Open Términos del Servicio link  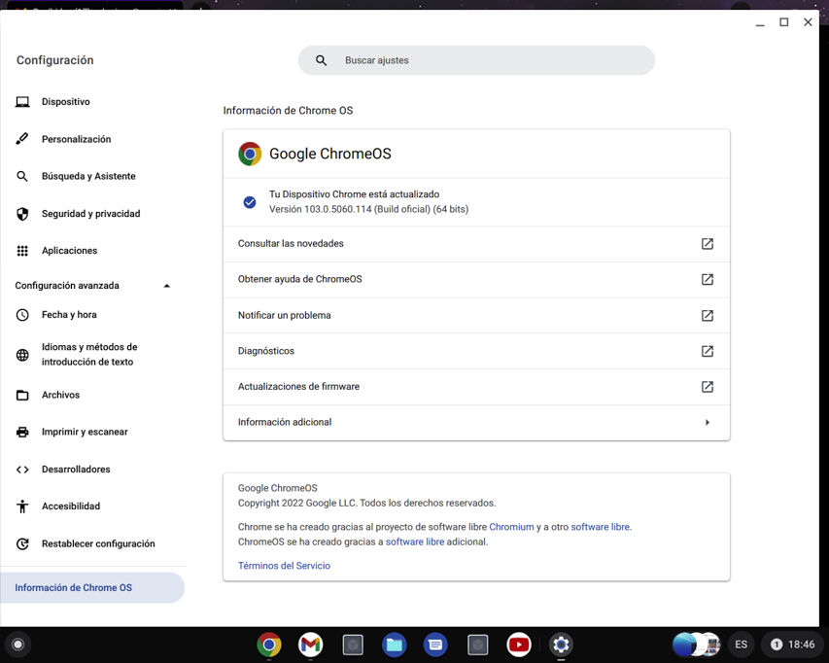pos(284,566)
